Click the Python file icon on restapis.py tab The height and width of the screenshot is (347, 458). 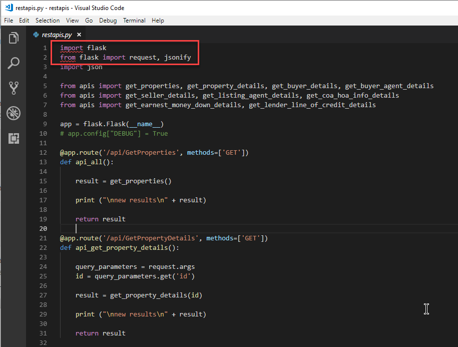[36, 35]
